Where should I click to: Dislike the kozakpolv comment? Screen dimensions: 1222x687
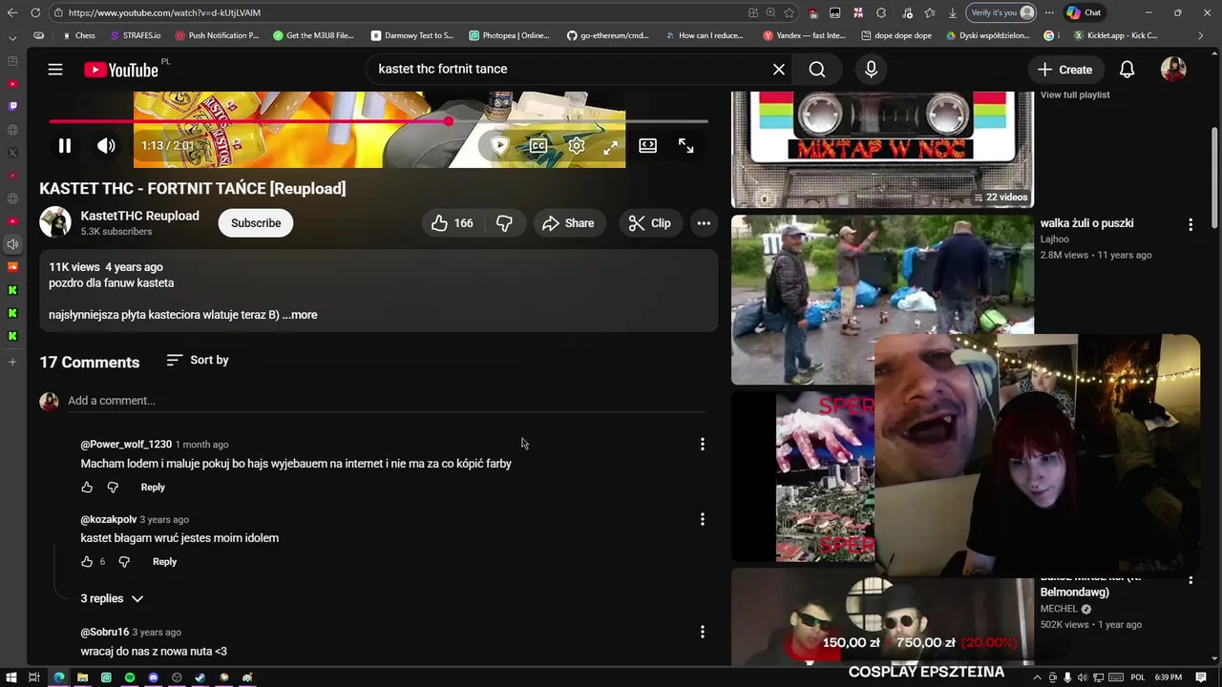tap(124, 562)
